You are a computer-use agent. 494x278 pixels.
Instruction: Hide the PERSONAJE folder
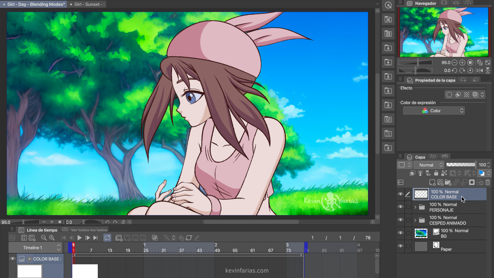click(400, 207)
